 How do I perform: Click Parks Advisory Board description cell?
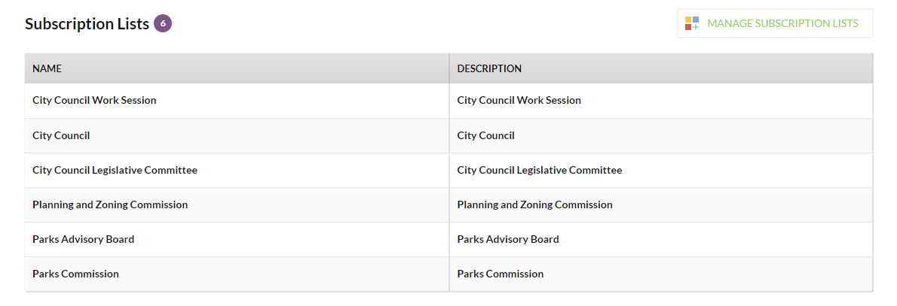click(661, 239)
